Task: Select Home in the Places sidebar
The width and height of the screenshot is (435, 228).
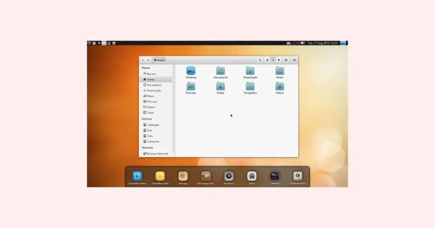Action: tap(155, 79)
